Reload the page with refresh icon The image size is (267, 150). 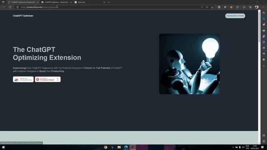point(10,7)
